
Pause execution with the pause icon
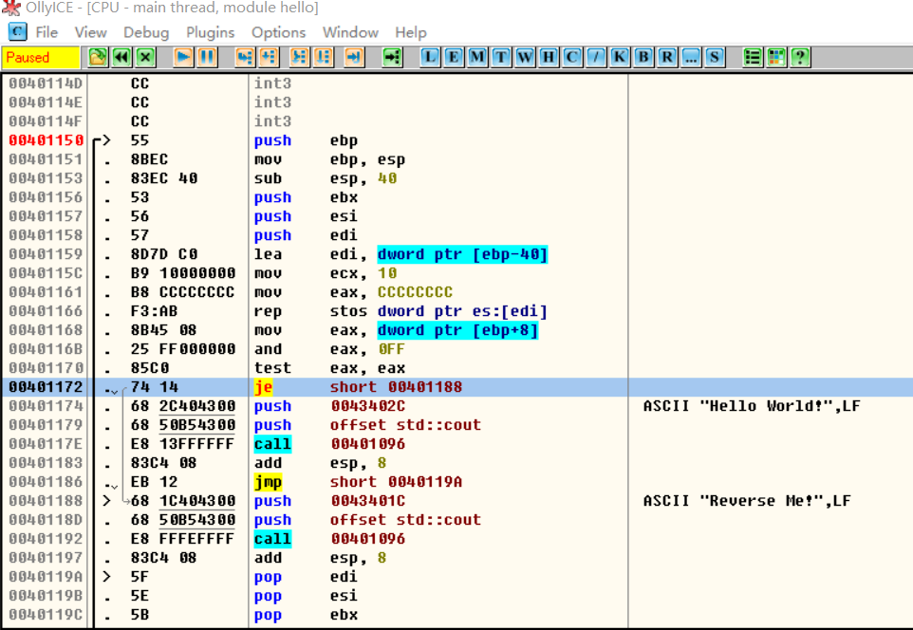point(207,57)
